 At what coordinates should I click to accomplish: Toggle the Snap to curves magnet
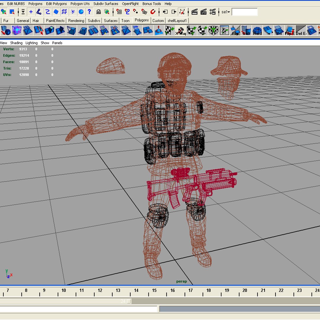127,12
